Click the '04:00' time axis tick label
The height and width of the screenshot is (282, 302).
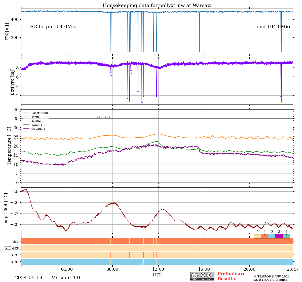tap(67, 269)
